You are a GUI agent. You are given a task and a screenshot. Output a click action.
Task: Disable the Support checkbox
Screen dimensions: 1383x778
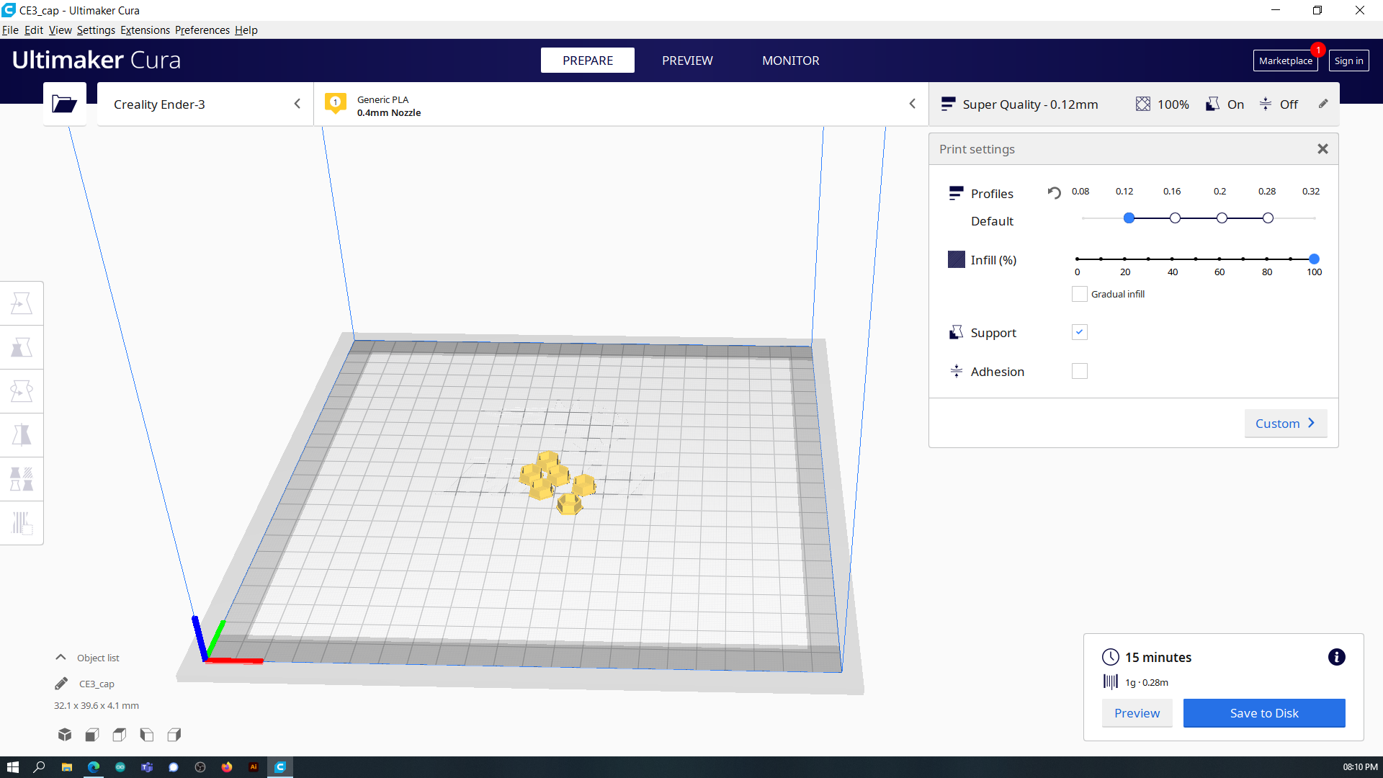(1079, 331)
